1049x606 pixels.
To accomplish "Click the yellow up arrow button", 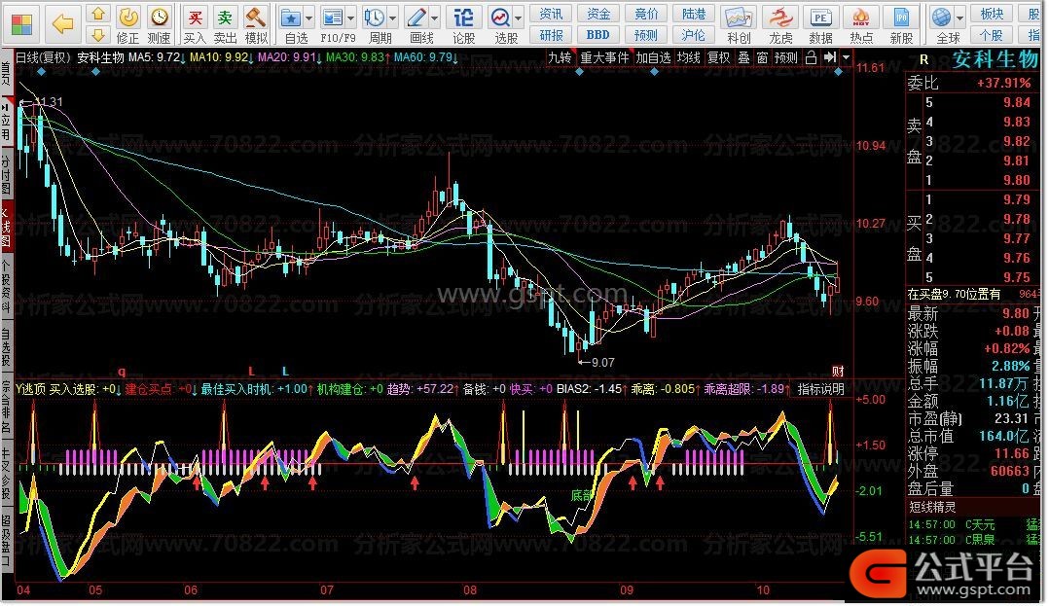I will (98, 14).
